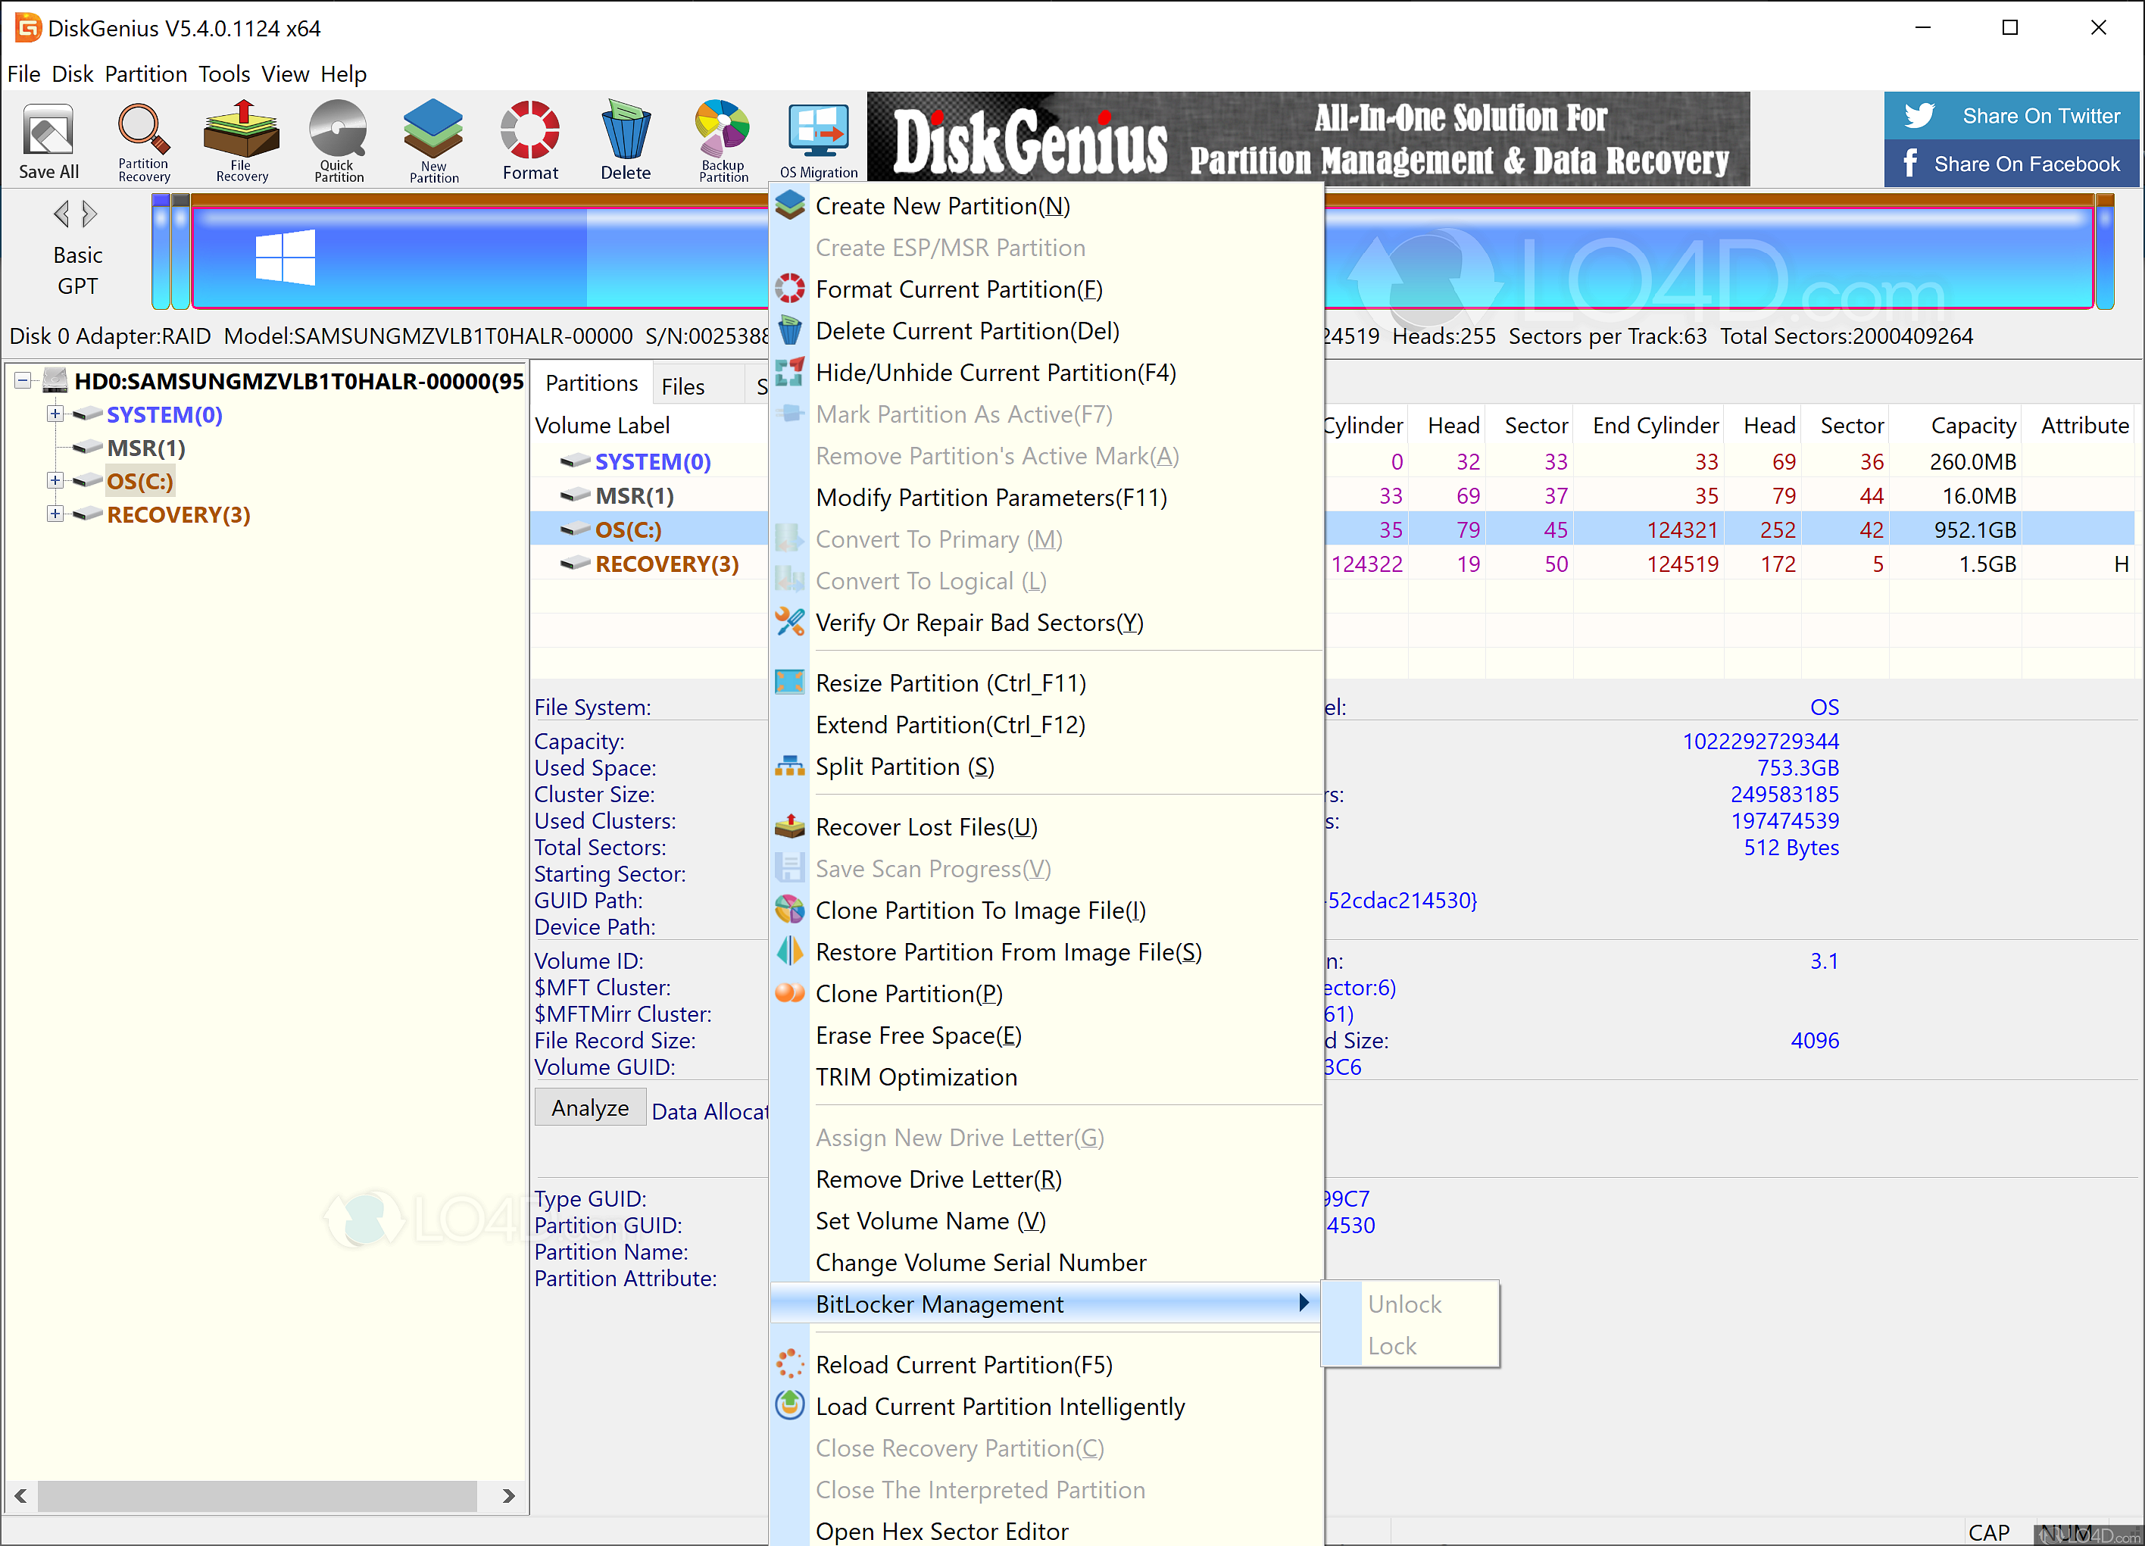Click the Format toolbar icon
The image size is (2145, 1546).
tap(531, 141)
